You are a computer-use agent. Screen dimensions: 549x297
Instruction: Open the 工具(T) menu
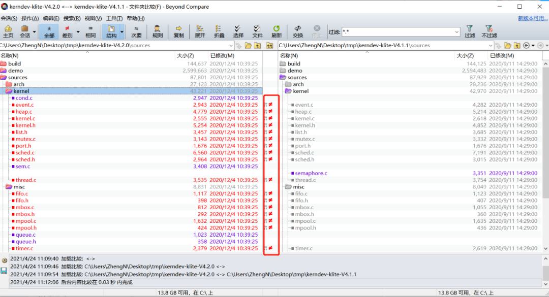point(114,18)
